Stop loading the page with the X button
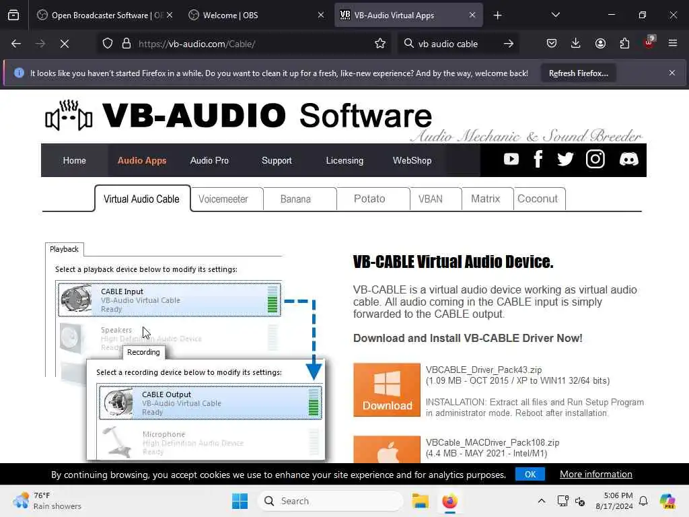The image size is (689, 517). coord(65,44)
